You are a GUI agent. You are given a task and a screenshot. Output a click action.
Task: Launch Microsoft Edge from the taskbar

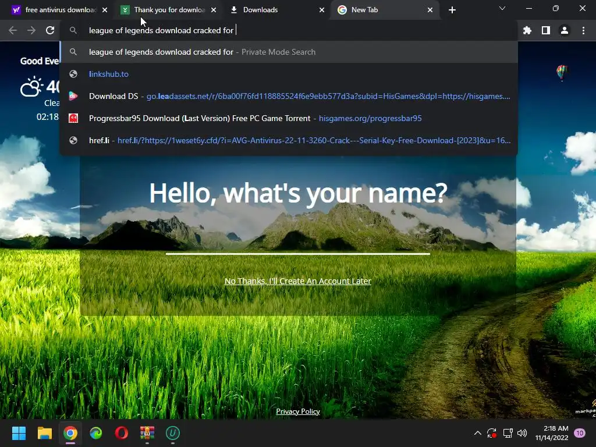pos(96,433)
